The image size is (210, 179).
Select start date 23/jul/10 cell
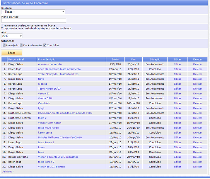pyautogui.click(x=115, y=64)
